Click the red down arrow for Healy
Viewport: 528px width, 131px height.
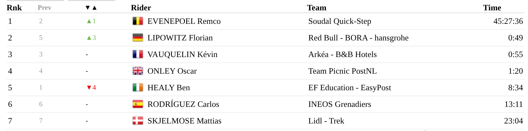(89, 88)
